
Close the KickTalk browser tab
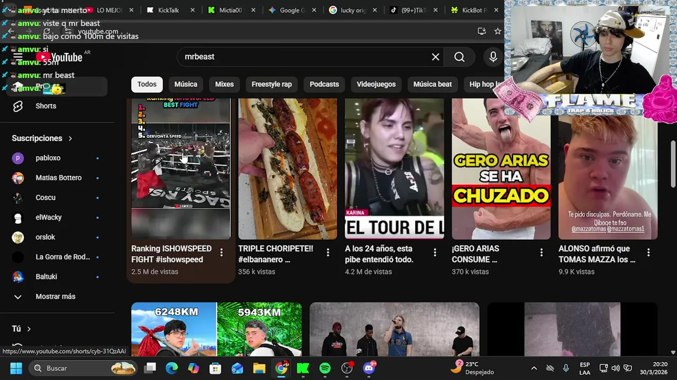[x=192, y=10]
